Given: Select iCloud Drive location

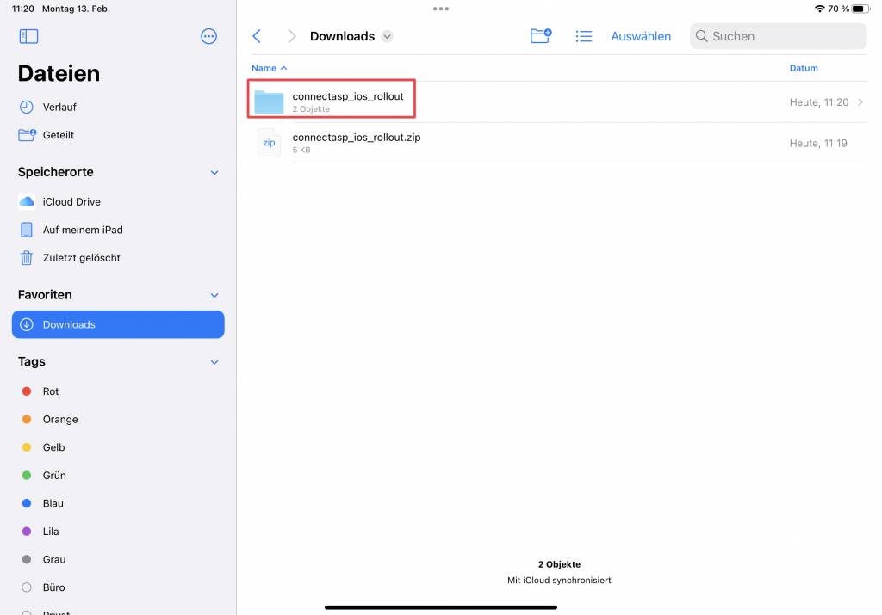Looking at the screenshot, I should coord(71,201).
